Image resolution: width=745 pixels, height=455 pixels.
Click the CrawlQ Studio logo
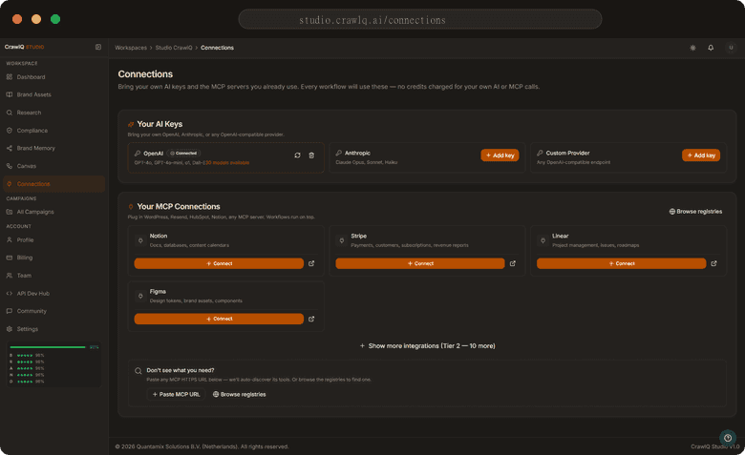[24, 47]
